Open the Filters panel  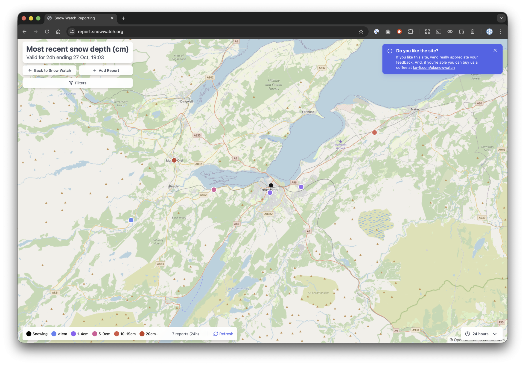(78, 83)
